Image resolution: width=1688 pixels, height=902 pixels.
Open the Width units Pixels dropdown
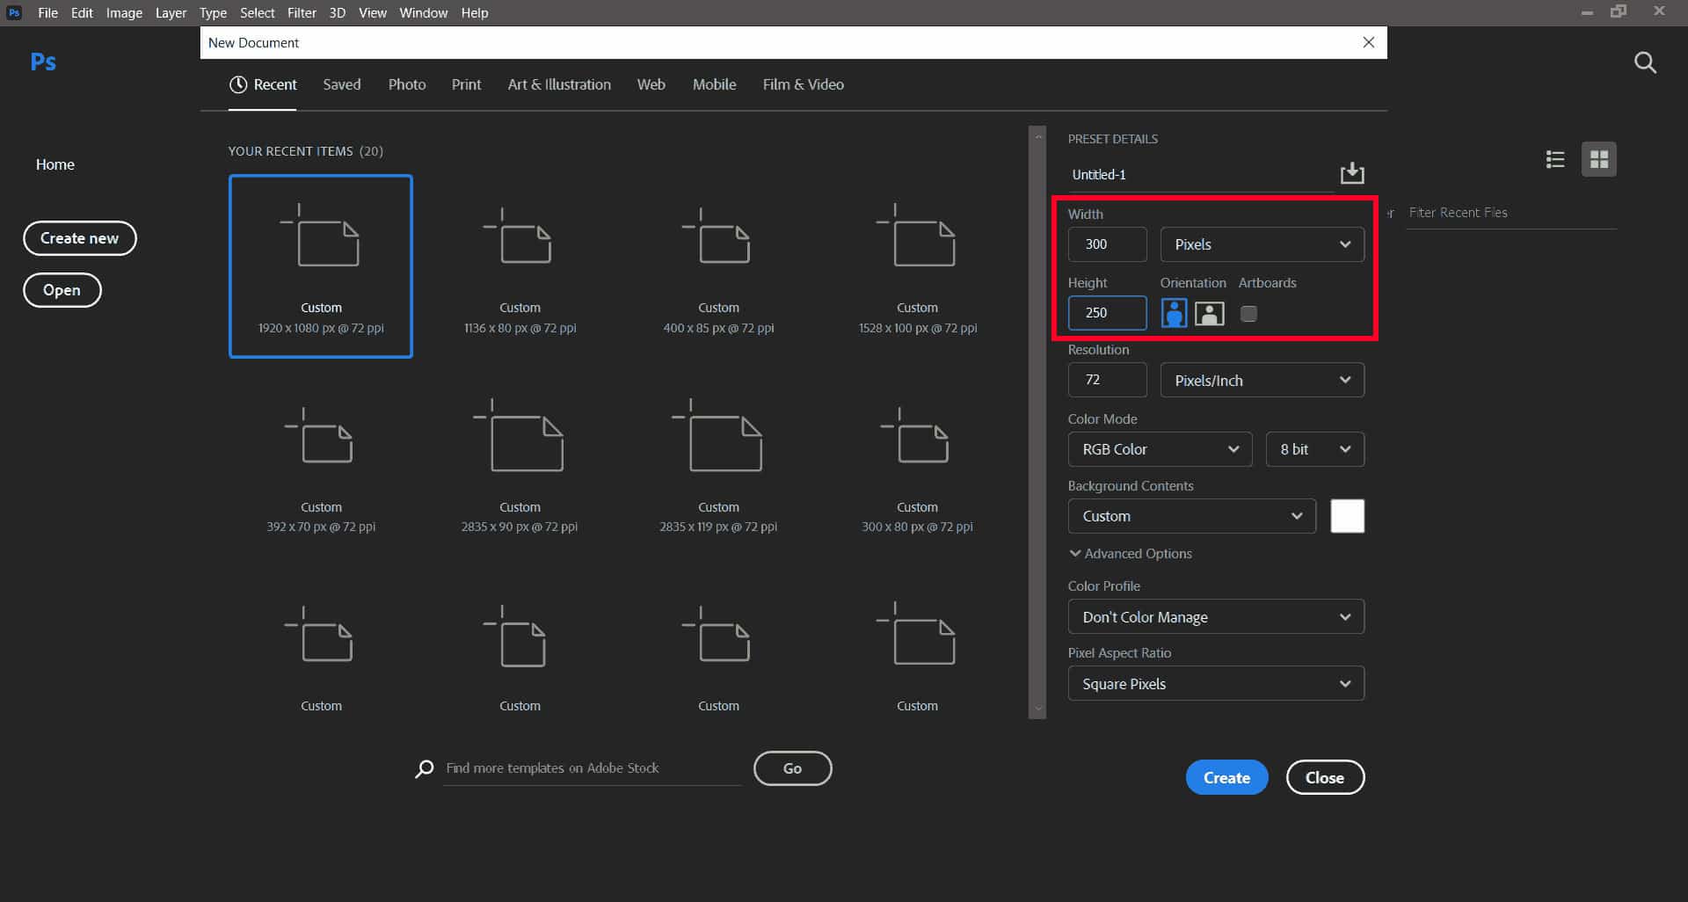click(1262, 244)
